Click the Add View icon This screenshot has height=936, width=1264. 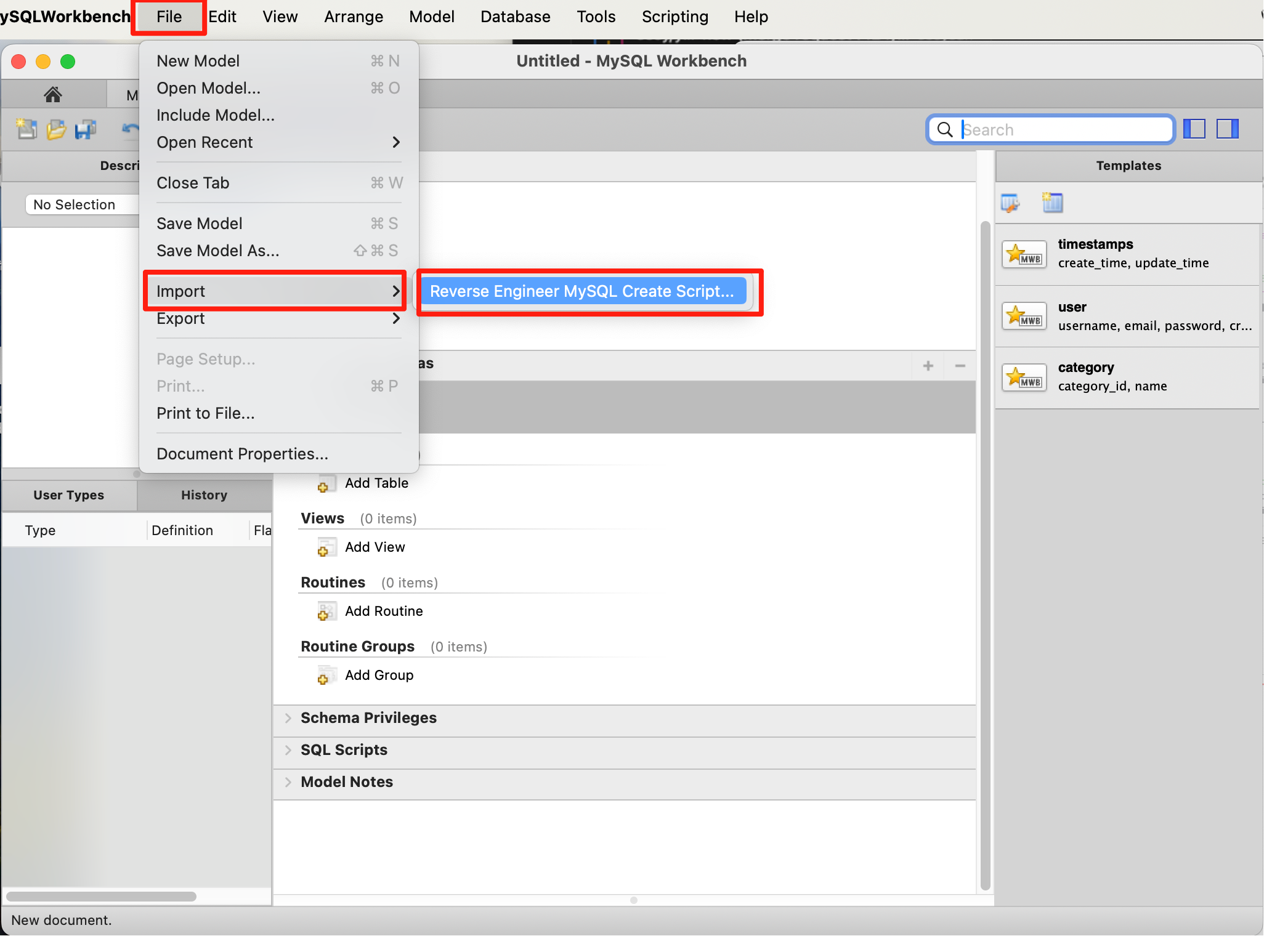point(326,547)
